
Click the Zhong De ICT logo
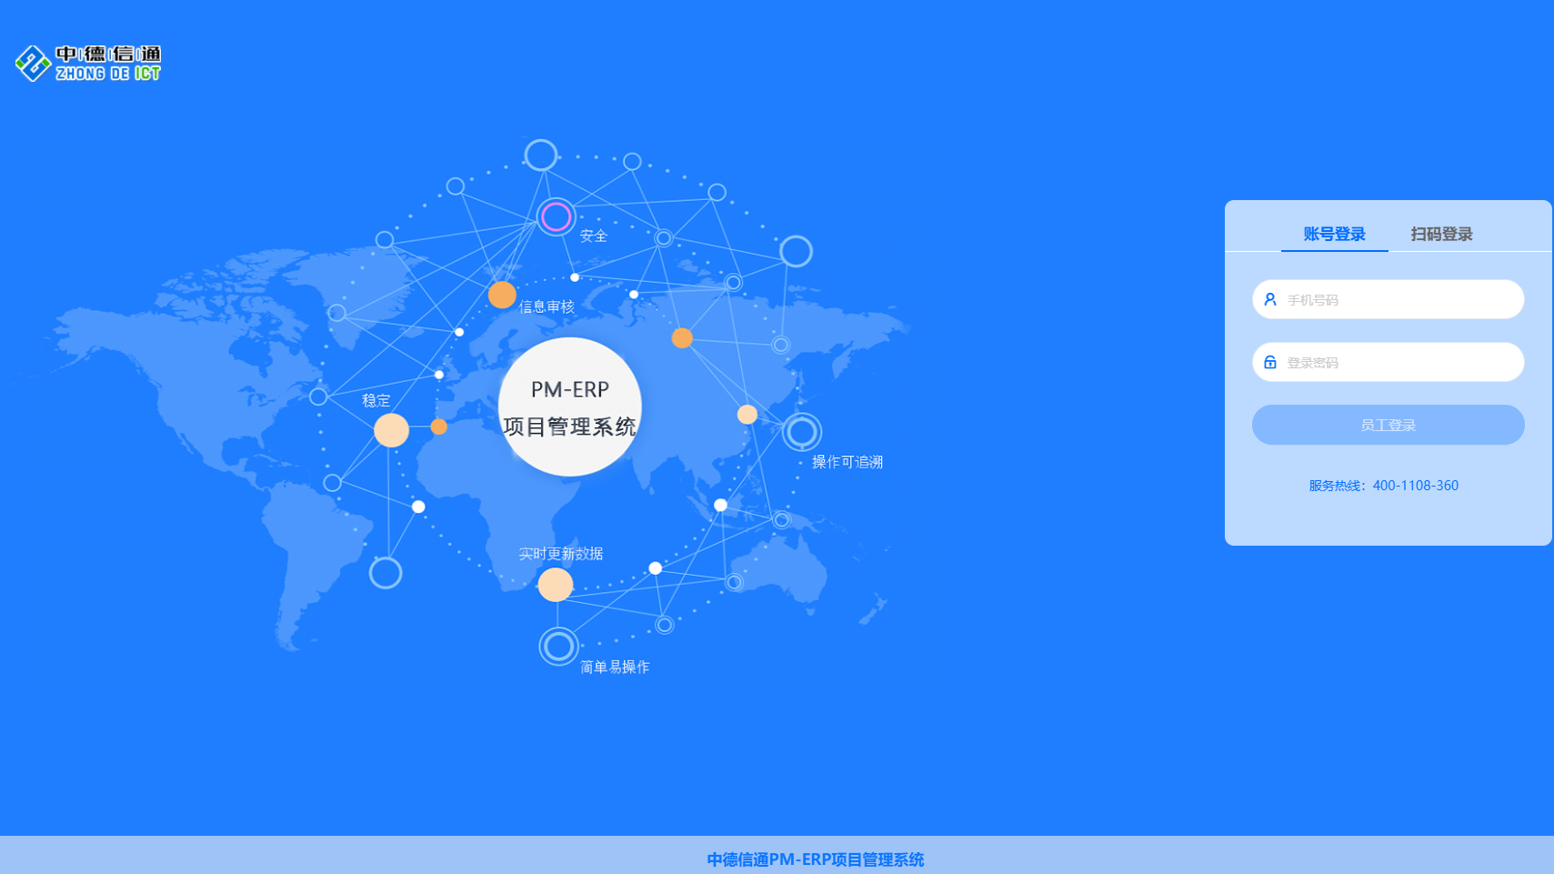coord(88,63)
